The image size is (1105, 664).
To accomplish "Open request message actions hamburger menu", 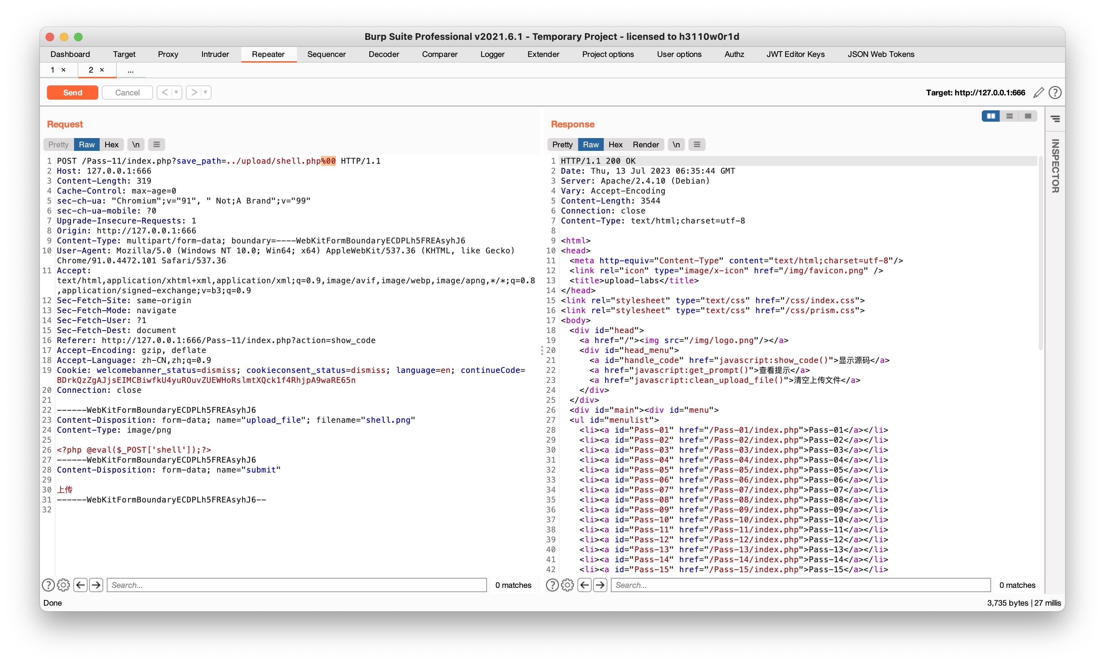I will tap(156, 144).
